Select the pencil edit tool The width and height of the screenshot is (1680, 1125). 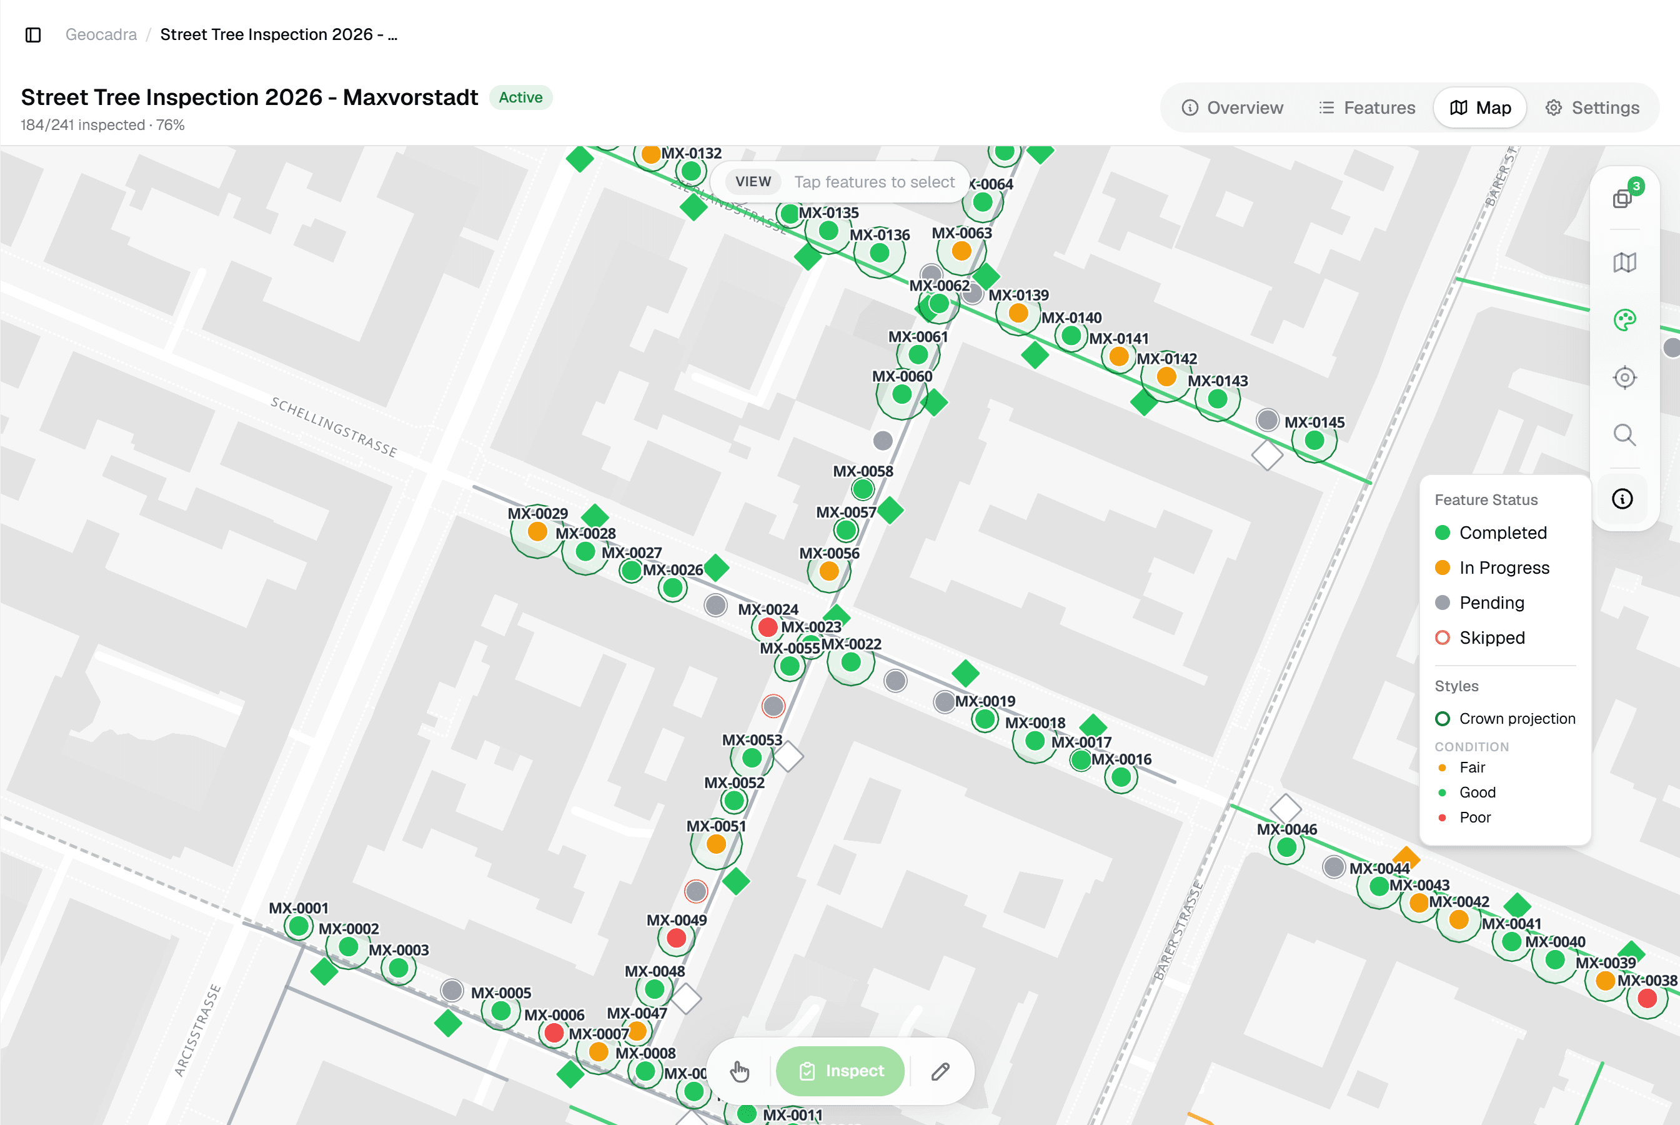941,1071
